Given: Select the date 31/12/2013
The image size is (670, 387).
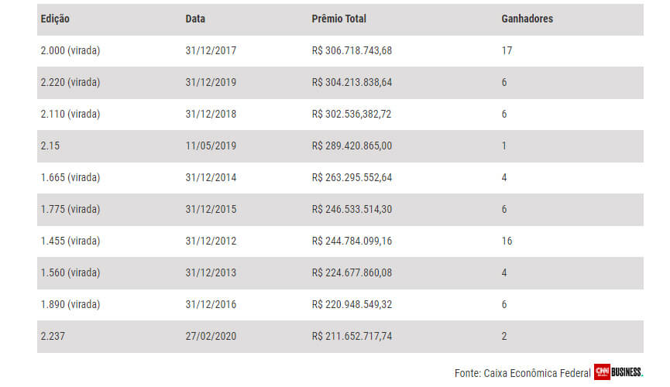Looking at the screenshot, I should [x=211, y=272].
